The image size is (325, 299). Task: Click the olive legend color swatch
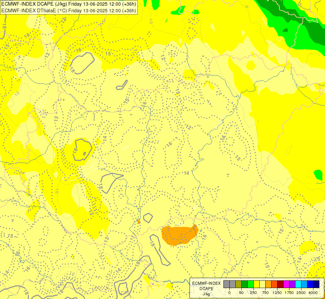click(238, 284)
